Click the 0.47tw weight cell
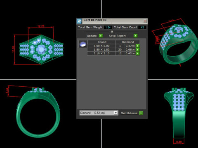The image size is (198, 148). coord(130,46)
